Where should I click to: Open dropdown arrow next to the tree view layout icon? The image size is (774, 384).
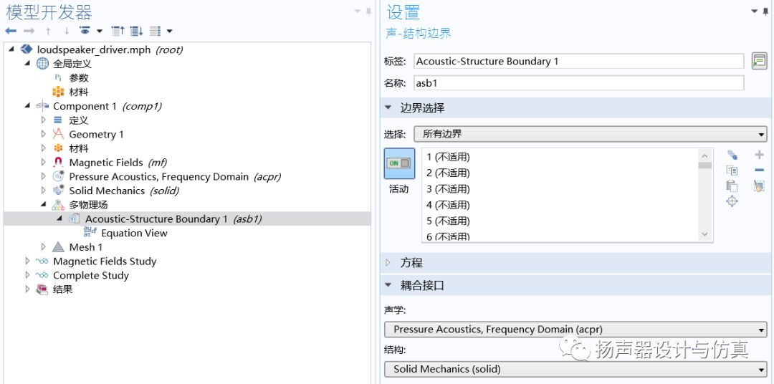169,31
